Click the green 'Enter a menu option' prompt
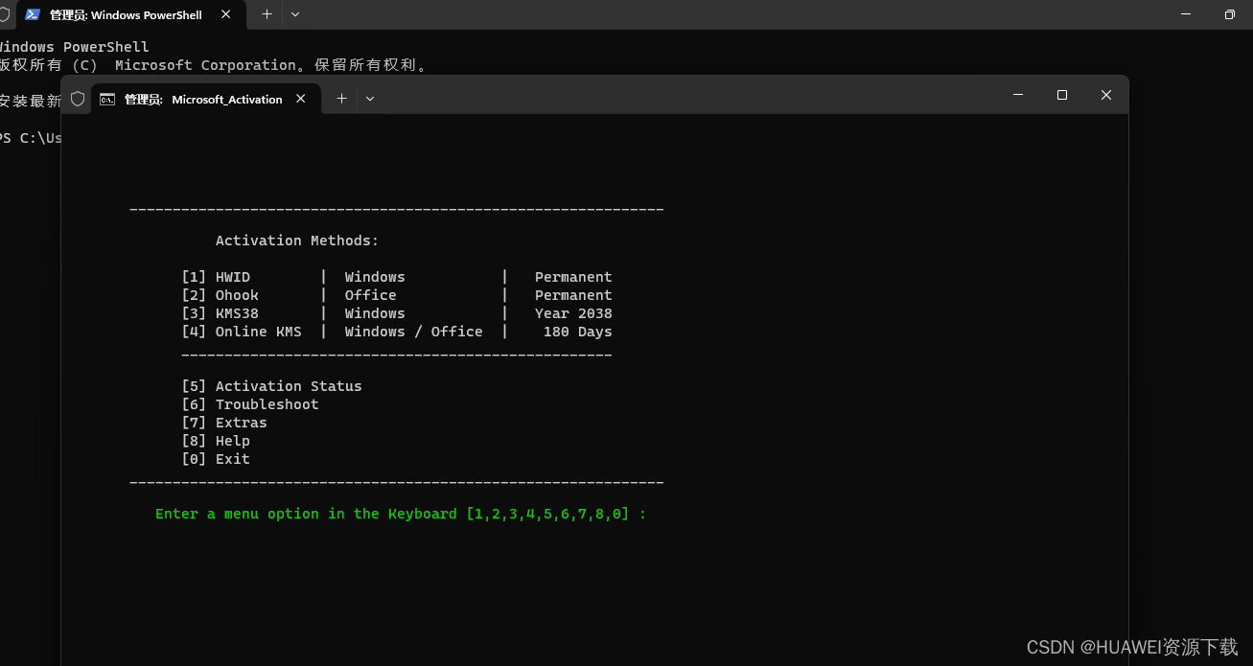This screenshot has width=1253, height=666. pos(401,514)
